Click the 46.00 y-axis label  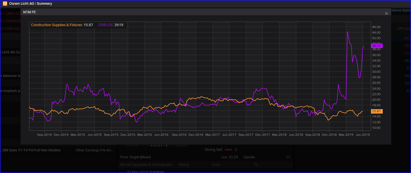point(376,27)
